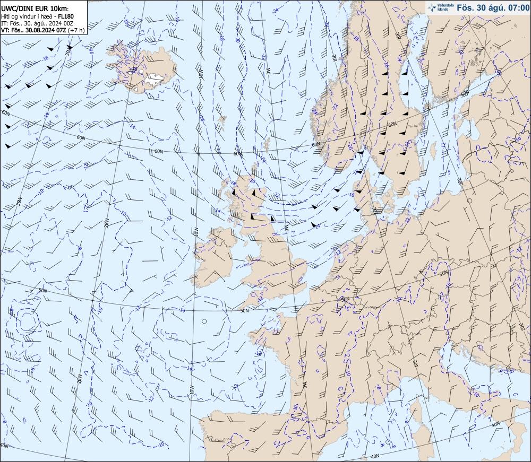Click the '30W' label northwest of Iceland
The width and height of the screenshot is (531, 462).
click(x=68, y=51)
